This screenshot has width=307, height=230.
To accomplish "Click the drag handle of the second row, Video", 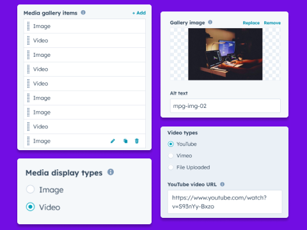I will pyautogui.click(x=28, y=40).
